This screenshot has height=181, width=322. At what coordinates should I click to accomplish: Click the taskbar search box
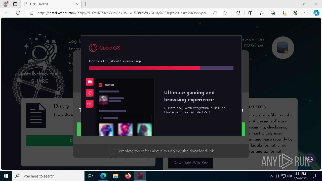[48, 176]
